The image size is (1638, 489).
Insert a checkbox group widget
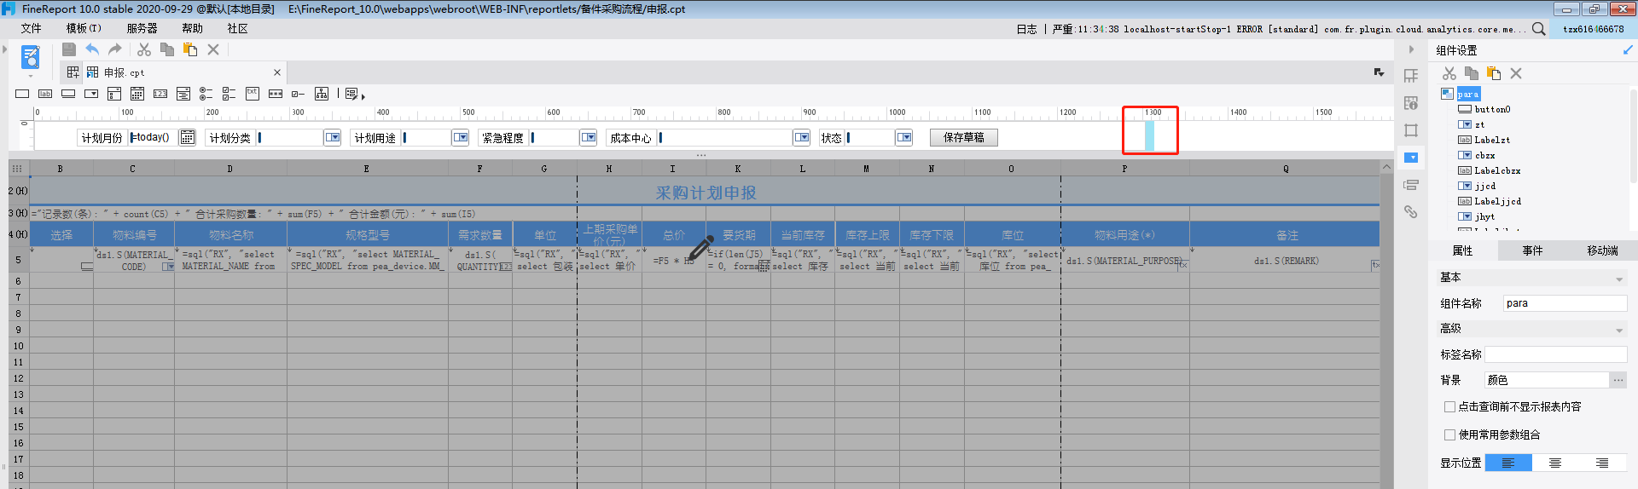coord(229,94)
